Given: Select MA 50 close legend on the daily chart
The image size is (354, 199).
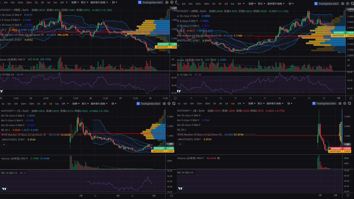Looking at the screenshot, I should 13,115.
